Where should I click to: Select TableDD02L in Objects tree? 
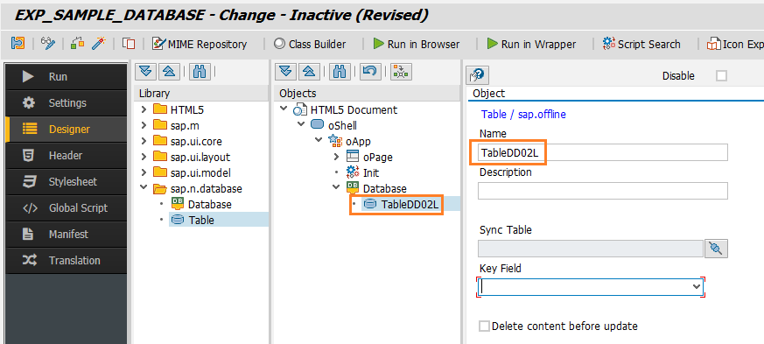410,205
